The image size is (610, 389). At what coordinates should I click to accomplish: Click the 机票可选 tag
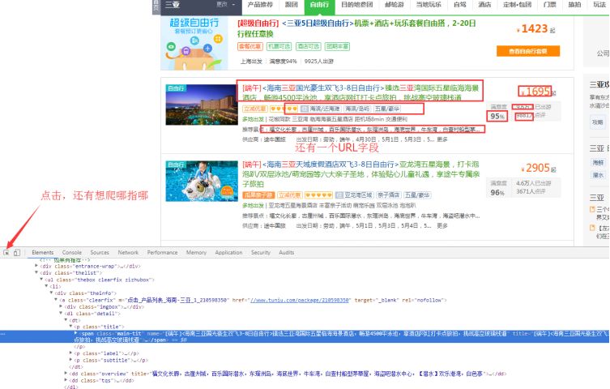[x=279, y=46]
